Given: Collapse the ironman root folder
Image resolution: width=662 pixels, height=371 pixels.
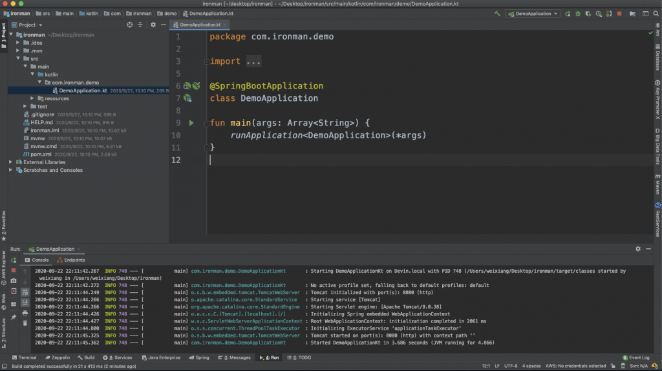Looking at the screenshot, I should coord(12,35).
